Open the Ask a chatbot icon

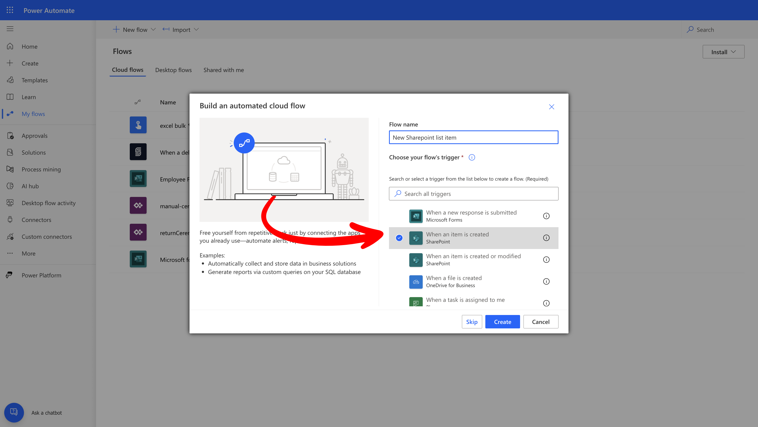(x=14, y=412)
